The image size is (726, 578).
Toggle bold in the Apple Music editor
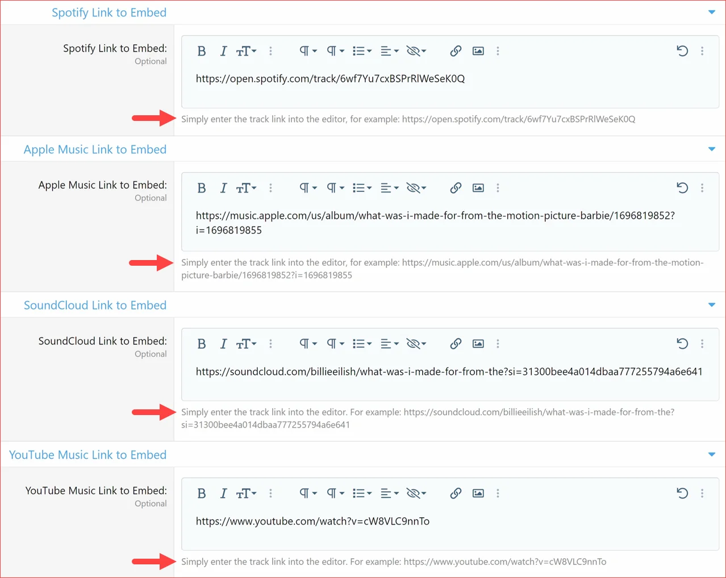point(201,188)
